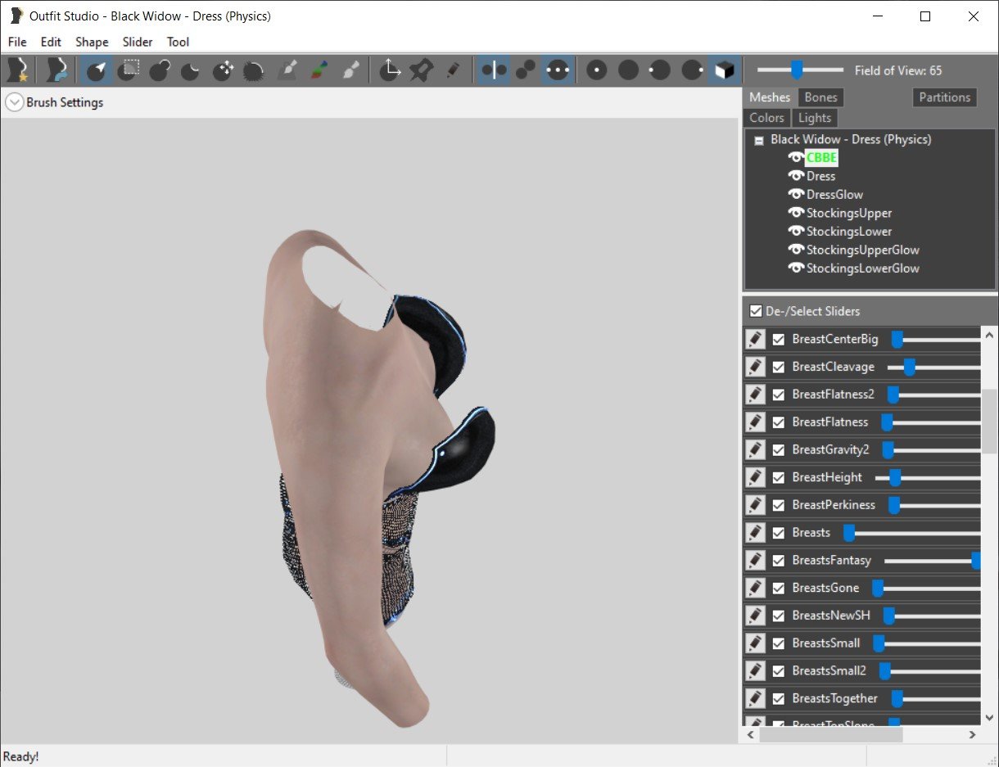Click the Field of View slider handle

click(x=796, y=70)
